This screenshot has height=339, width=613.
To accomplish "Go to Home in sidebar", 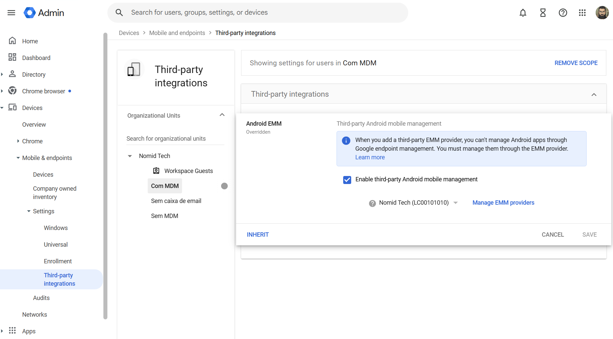I will (30, 41).
